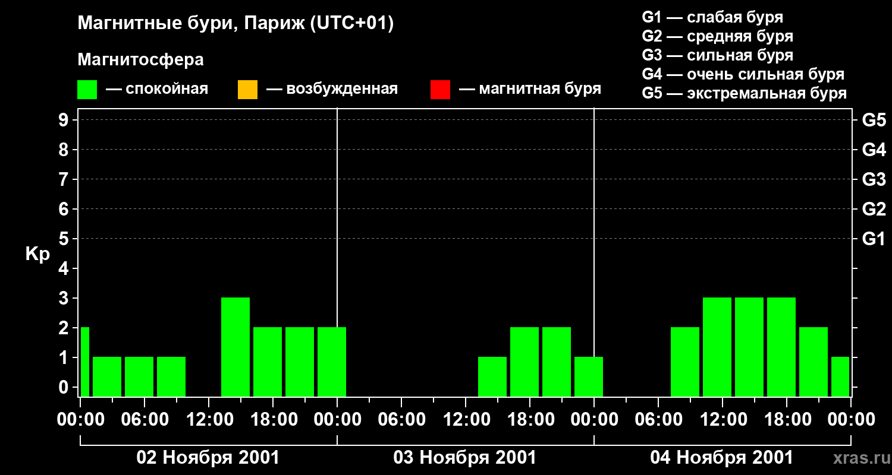Click the G5 label on the right axis

click(x=874, y=120)
